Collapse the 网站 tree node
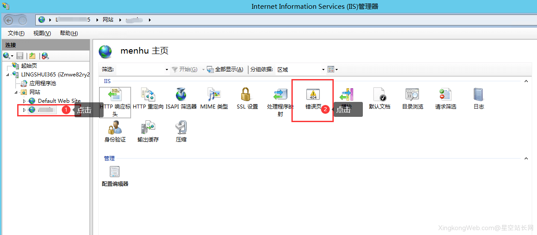537x235 pixels. pos(16,92)
